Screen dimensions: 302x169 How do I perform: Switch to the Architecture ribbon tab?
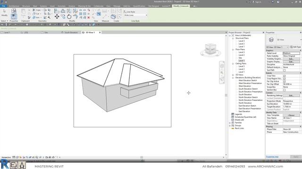[x=14, y=6]
